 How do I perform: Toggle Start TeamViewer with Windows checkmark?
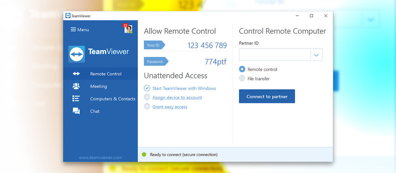tap(147, 88)
